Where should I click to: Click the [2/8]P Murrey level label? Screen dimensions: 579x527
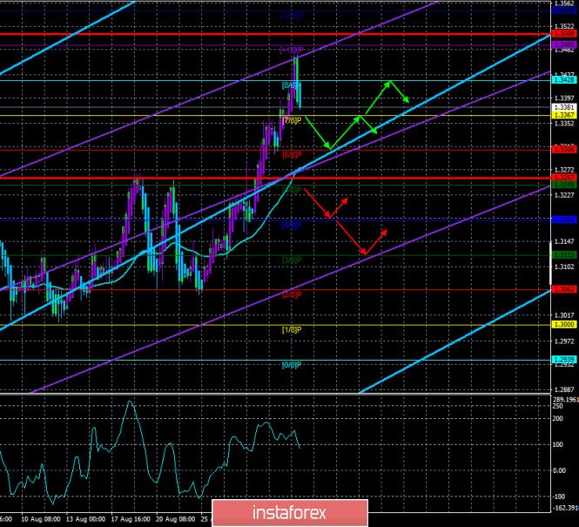pos(292,294)
